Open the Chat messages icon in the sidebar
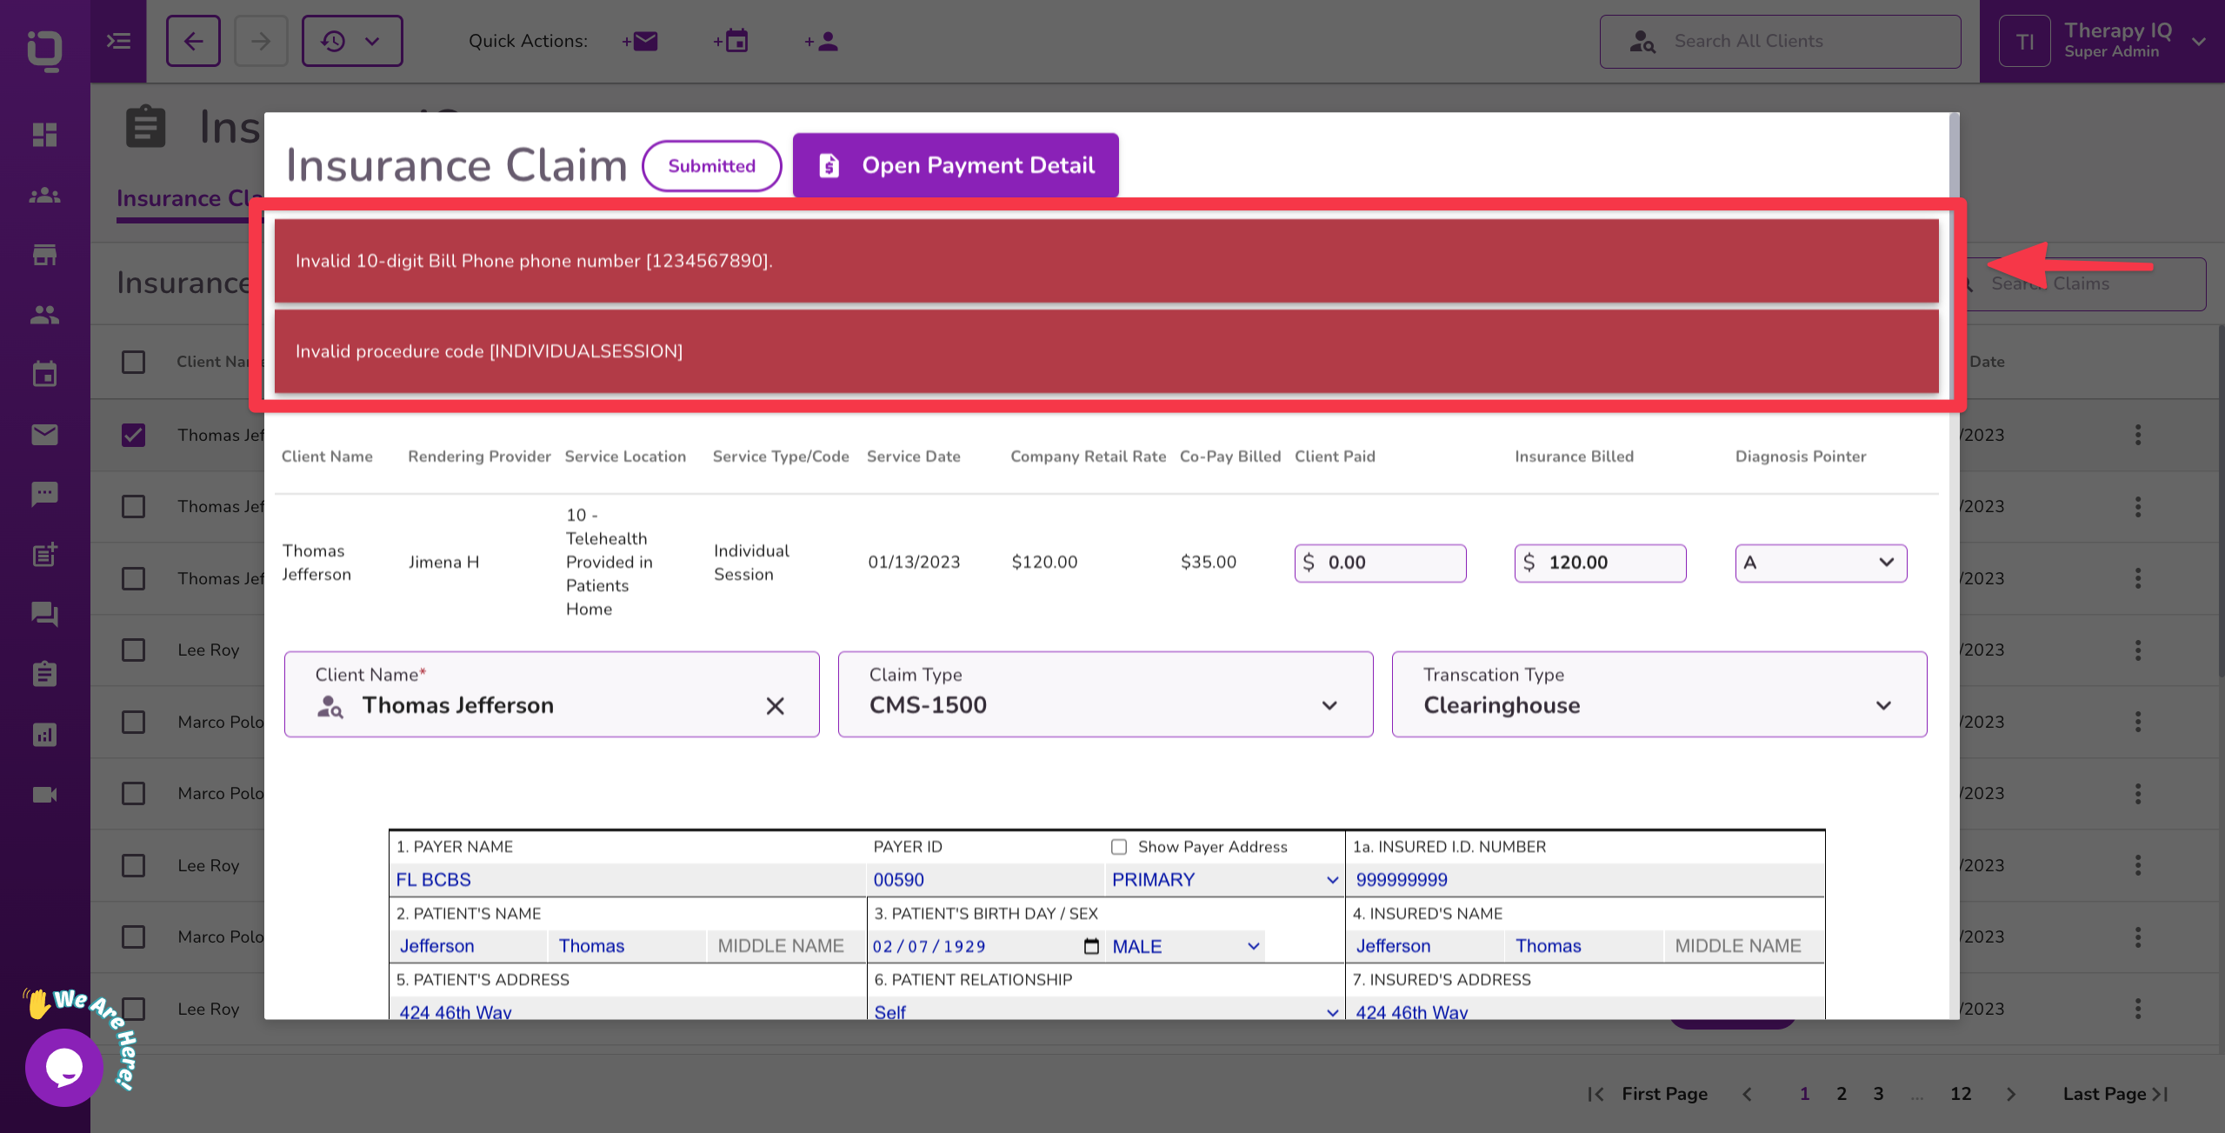This screenshot has height=1133, width=2225. [43, 493]
